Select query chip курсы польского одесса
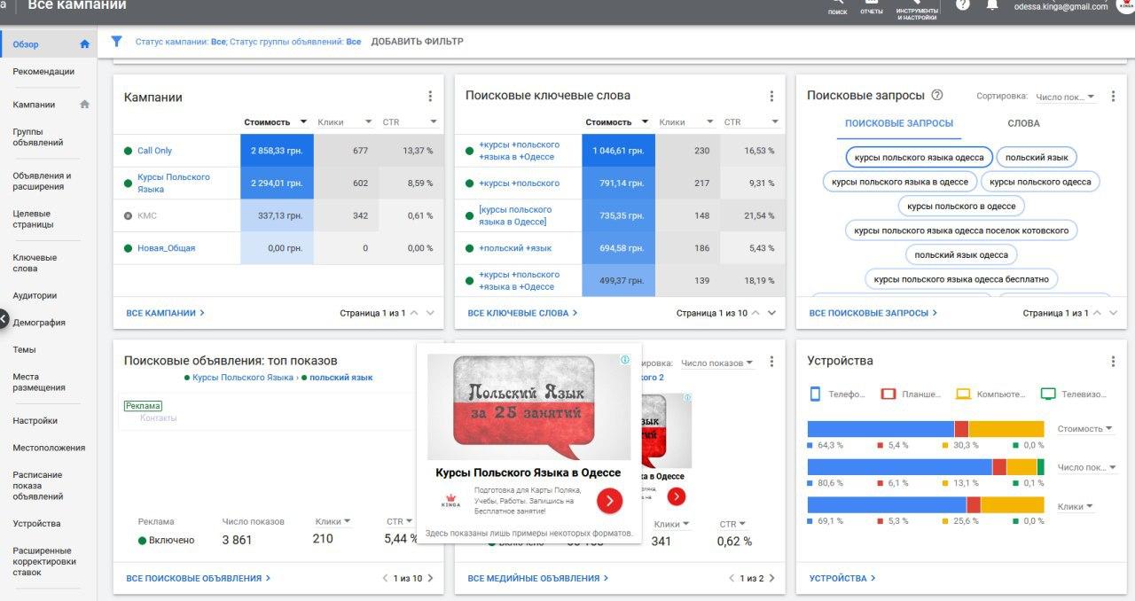This screenshot has width=1135, height=601. click(x=1040, y=182)
